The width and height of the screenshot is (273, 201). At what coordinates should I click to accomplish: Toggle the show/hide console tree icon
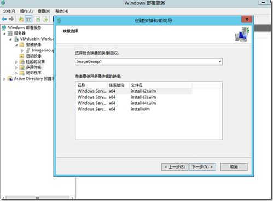point(28,19)
